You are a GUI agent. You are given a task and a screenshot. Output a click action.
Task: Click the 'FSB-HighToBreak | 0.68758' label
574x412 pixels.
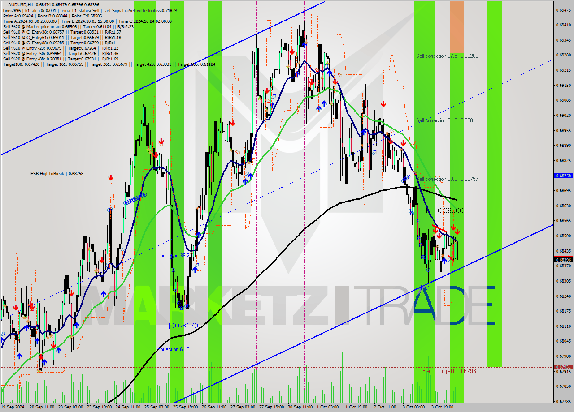57,173
